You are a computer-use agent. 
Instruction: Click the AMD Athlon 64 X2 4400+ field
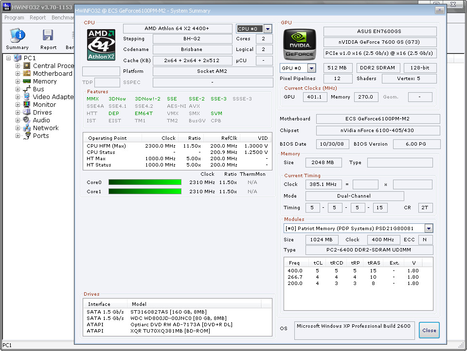[178, 29]
